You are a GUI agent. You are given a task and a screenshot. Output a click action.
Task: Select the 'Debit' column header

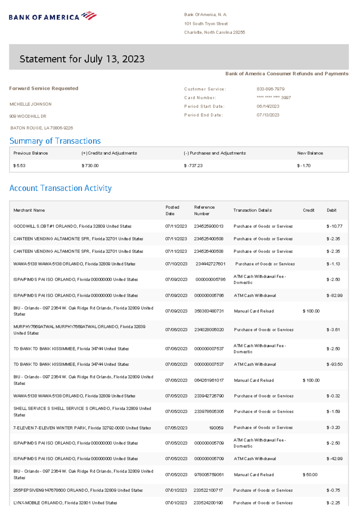tap(331, 210)
